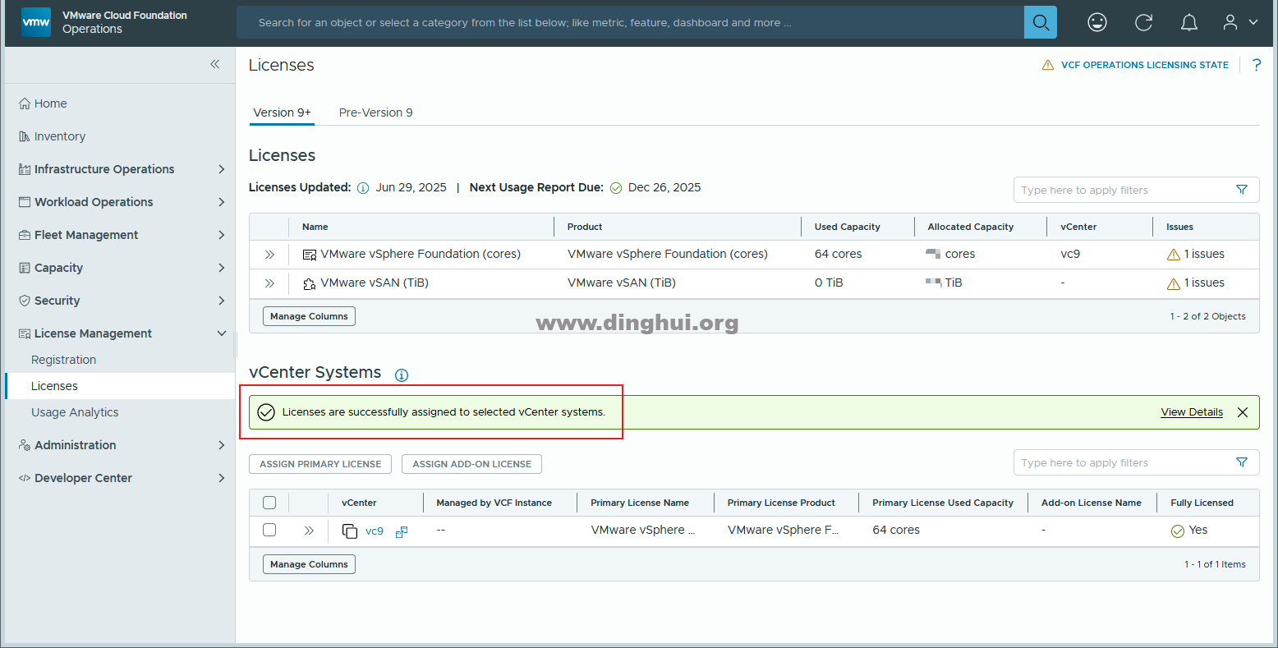Click warning icon beside VCF Operations Licensing State
The width and height of the screenshot is (1278, 648).
[x=1048, y=65]
